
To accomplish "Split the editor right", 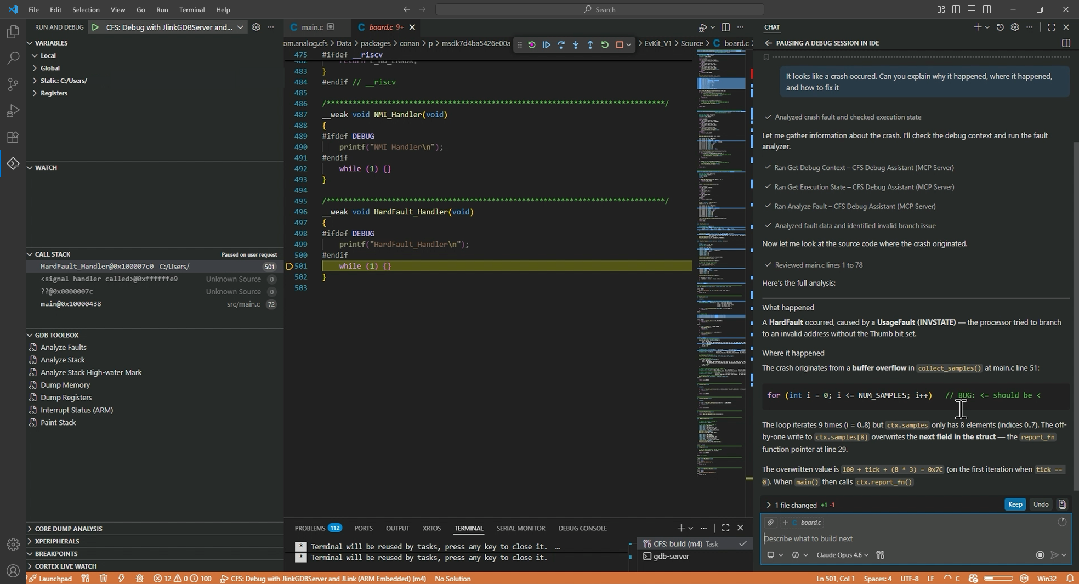I will tap(725, 27).
